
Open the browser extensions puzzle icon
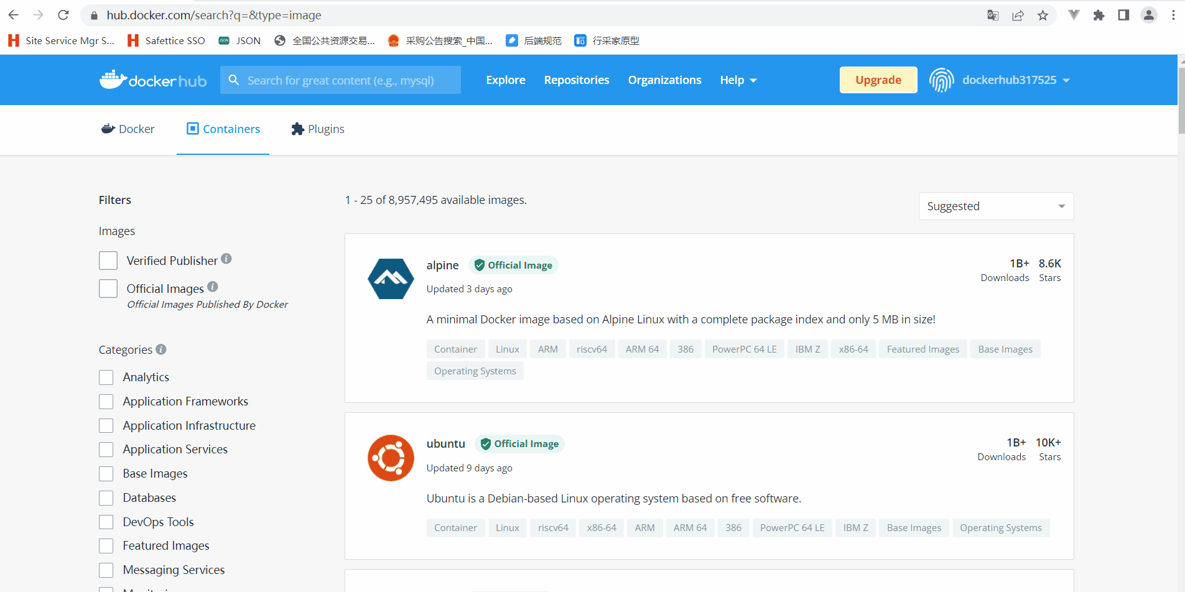click(x=1099, y=15)
